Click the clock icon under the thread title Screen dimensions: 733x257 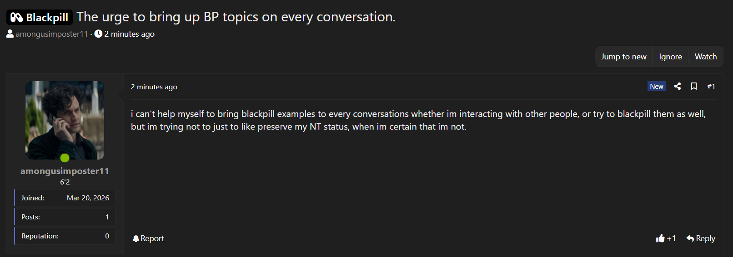tap(98, 34)
